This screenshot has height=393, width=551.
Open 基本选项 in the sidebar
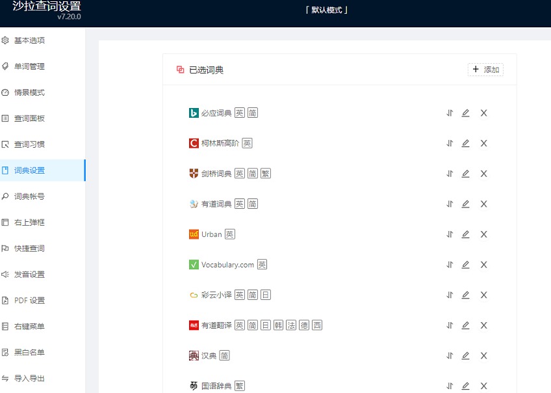pyautogui.click(x=42, y=40)
